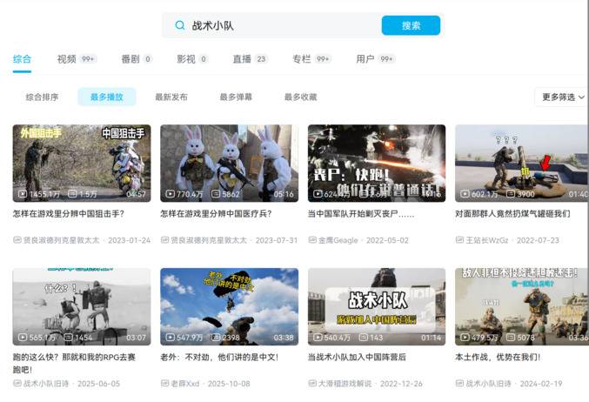Click danmaku icon beside 3900
Viewport: 589px width, 402px height.
pyautogui.click(x=511, y=194)
